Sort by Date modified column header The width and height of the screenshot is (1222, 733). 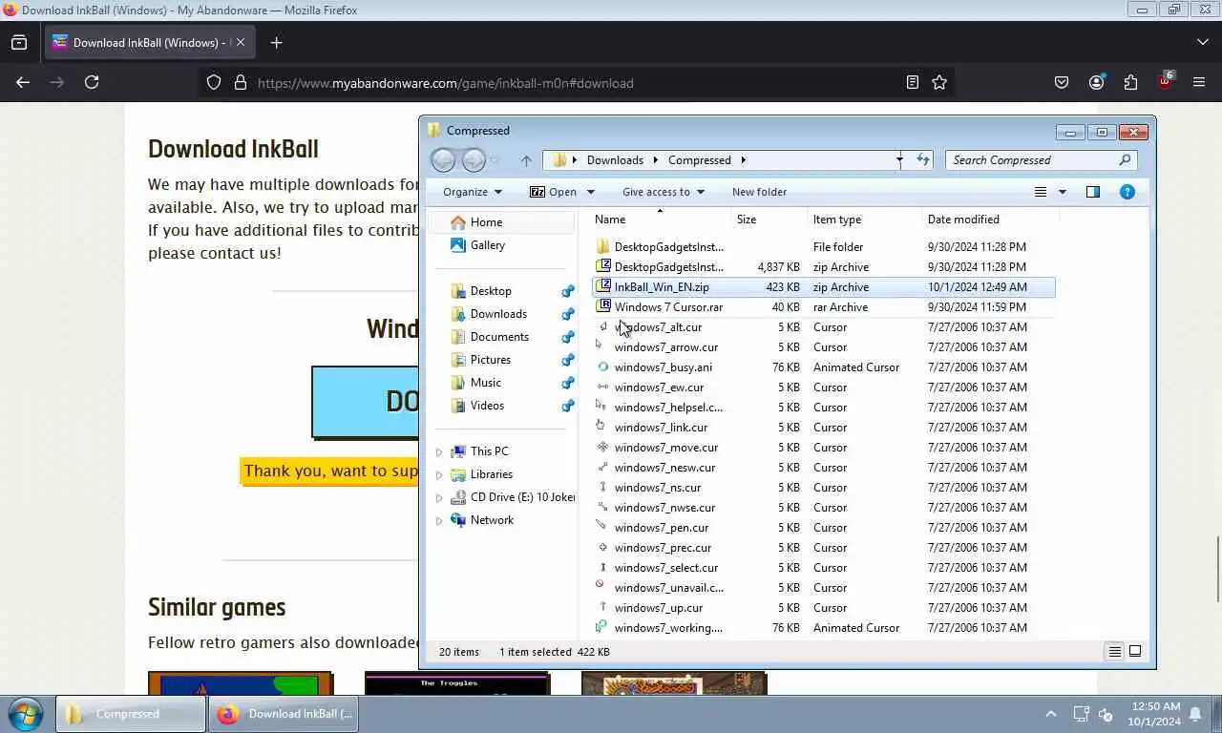click(963, 220)
